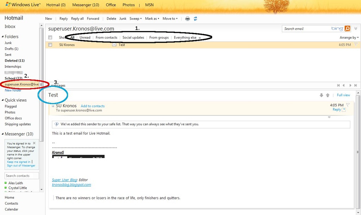Click the Search email field
The width and height of the screenshot is (361, 215).
[x=306, y=29]
